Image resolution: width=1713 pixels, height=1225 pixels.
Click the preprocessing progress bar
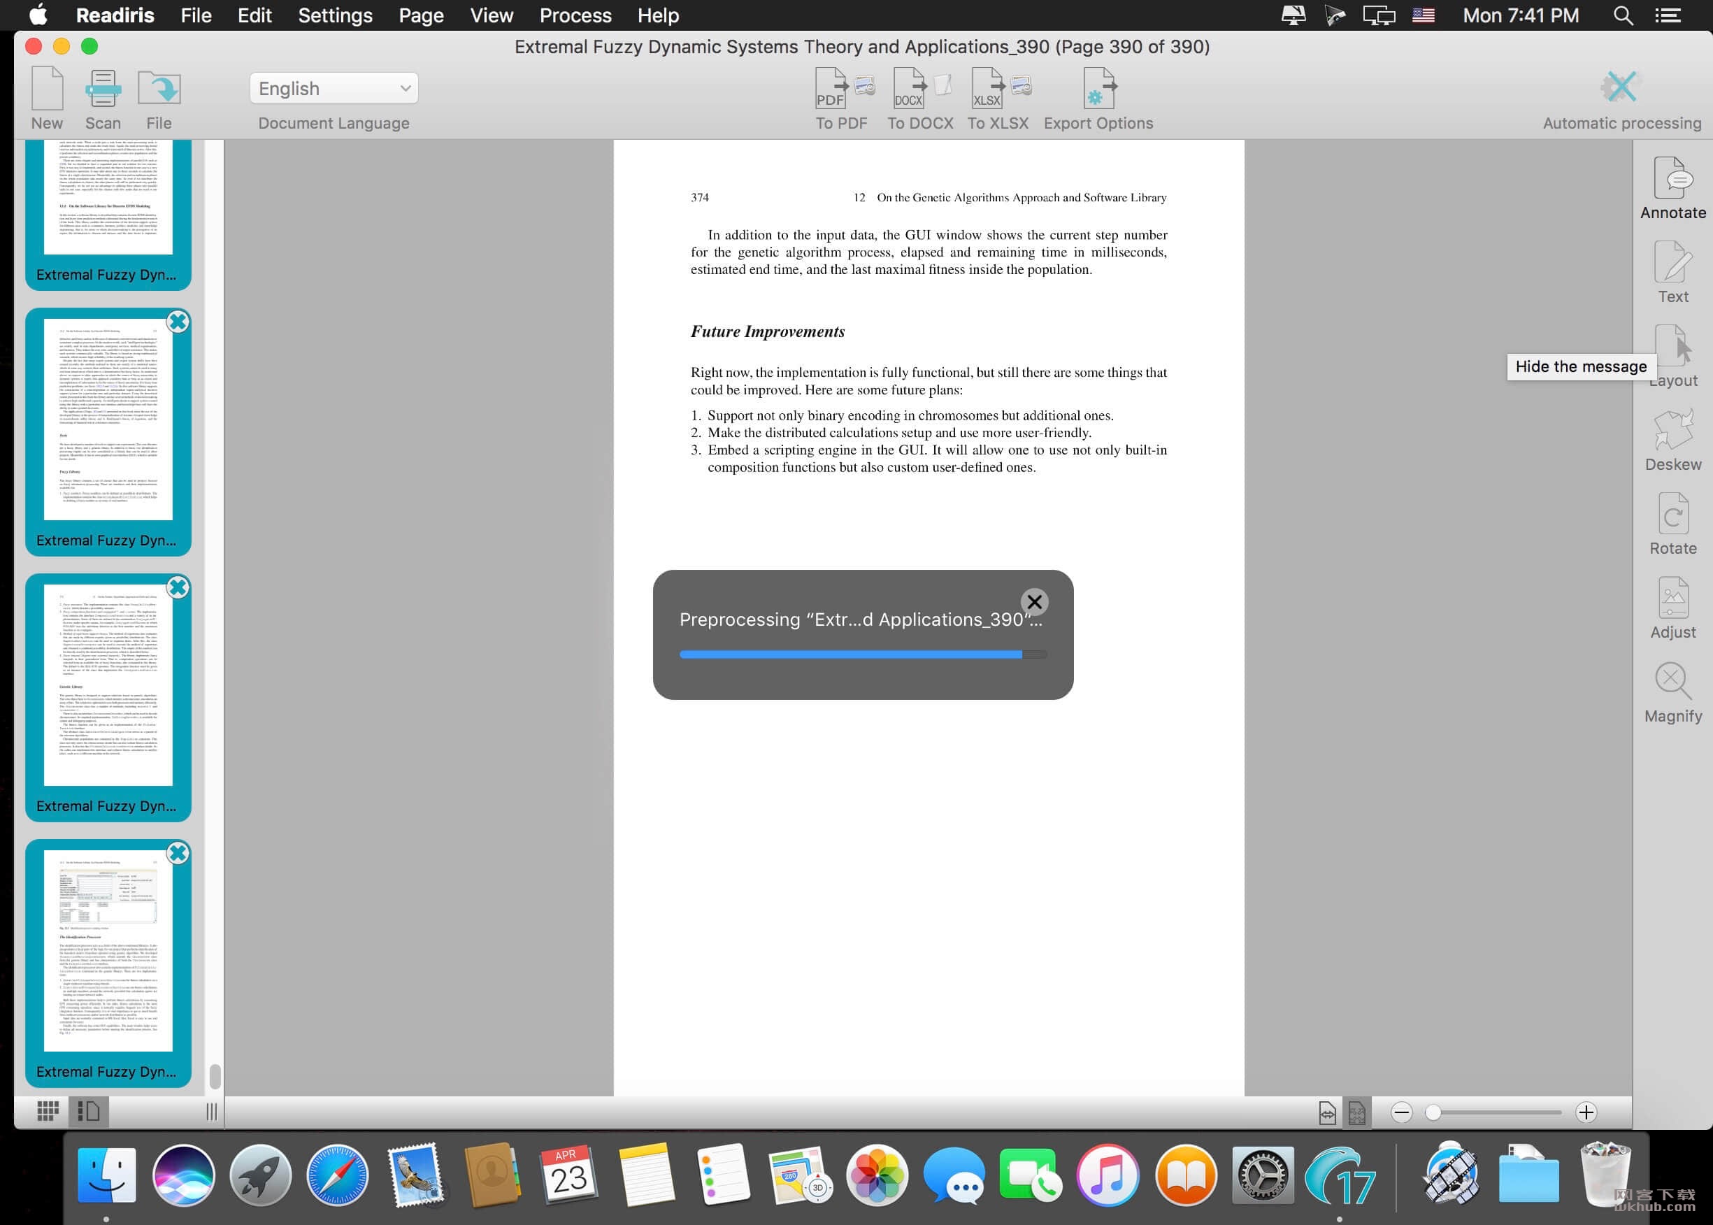(863, 654)
